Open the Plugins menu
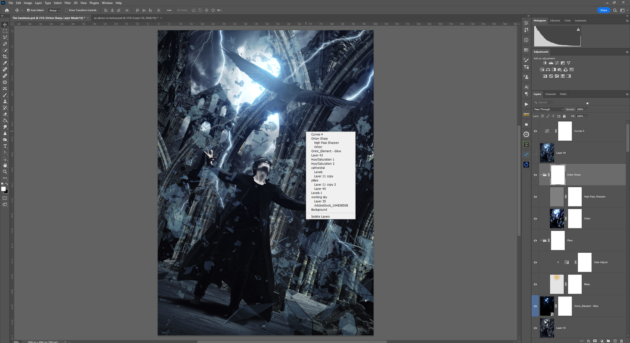Image resolution: width=630 pixels, height=343 pixels. [94, 3]
